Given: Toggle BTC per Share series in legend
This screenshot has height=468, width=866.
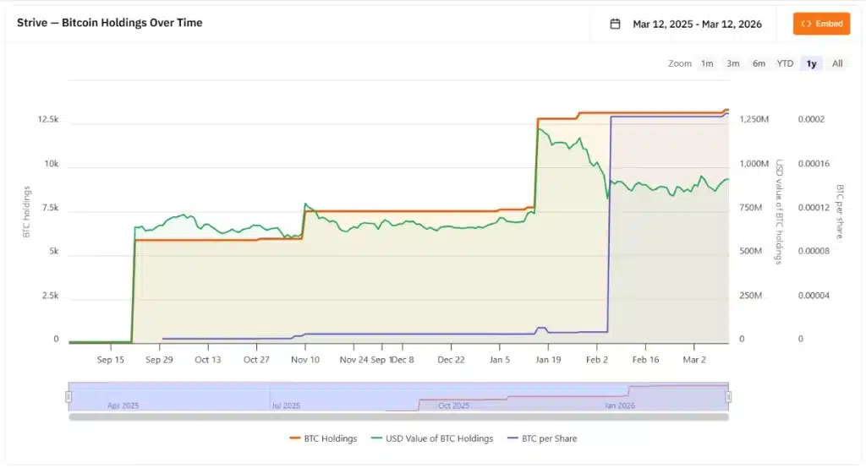Looking at the screenshot, I should [x=542, y=438].
